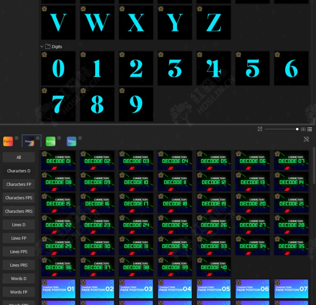316x305 pixels.
Task: Toggle favorite star on digit 9
Action: [x=122, y=91]
